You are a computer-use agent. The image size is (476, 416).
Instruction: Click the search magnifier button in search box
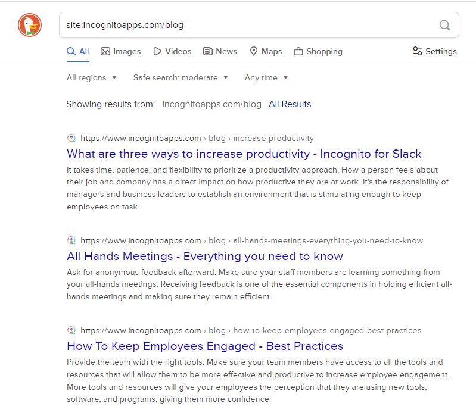445,25
